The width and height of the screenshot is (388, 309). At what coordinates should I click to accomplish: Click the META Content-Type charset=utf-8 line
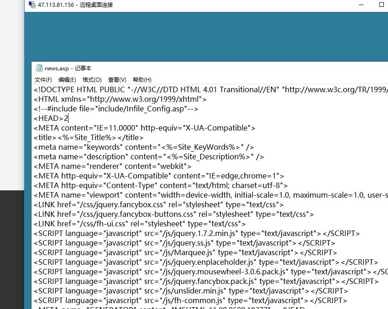point(161,186)
